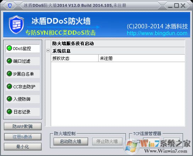Open CC攻击防护 settings
The width and height of the screenshot is (193, 156).
pos(23,87)
